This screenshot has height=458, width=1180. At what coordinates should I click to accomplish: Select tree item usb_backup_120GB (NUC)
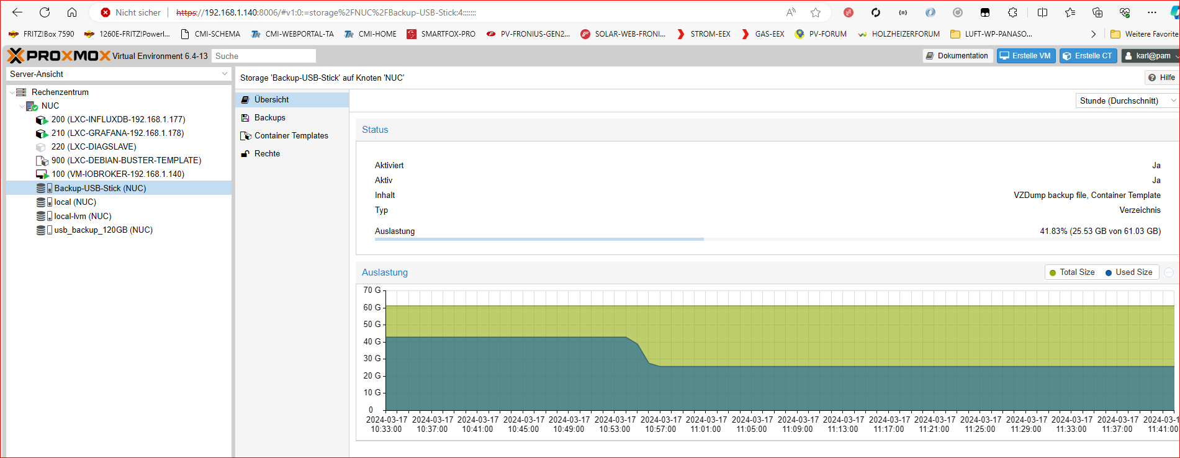tap(118, 230)
